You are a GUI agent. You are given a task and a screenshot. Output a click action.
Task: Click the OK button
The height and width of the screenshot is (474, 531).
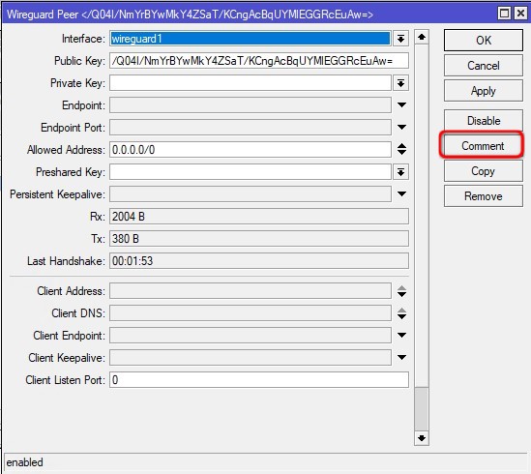coord(484,41)
